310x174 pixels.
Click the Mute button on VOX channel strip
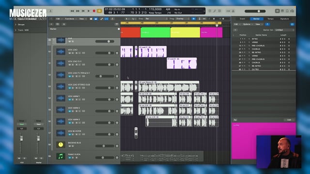(19, 158)
